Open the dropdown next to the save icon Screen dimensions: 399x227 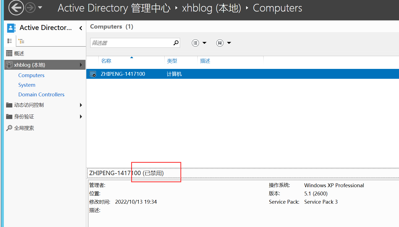(229, 43)
